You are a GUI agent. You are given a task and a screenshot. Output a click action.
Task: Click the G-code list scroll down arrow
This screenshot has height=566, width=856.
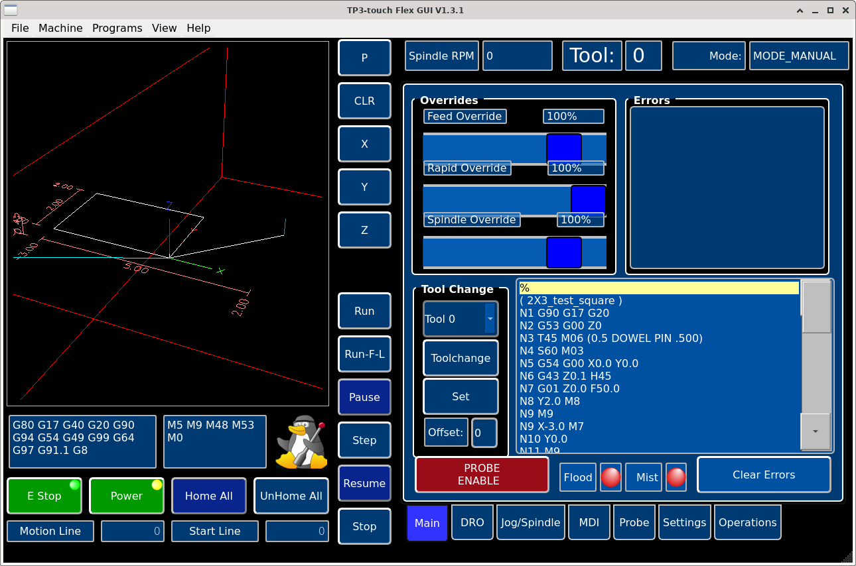(x=816, y=431)
